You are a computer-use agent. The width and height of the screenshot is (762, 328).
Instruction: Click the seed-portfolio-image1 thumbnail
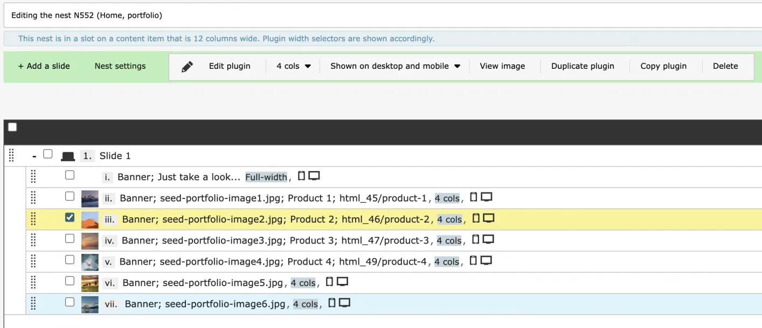[89, 197]
